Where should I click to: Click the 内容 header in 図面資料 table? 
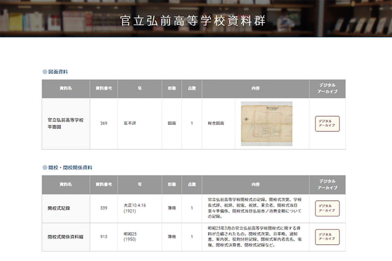(255, 89)
